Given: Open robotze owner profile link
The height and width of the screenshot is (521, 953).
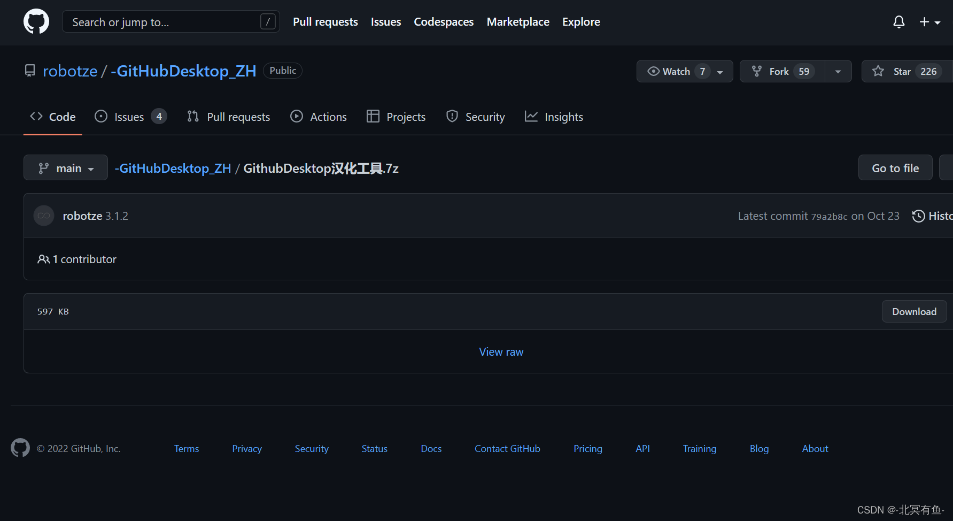Looking at the screenshot, I should tap(70, 71).
